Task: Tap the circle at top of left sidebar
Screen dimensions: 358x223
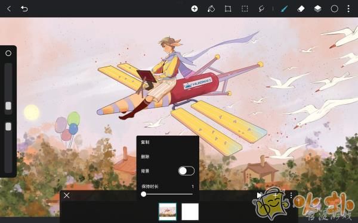Action: click(8, 54)
